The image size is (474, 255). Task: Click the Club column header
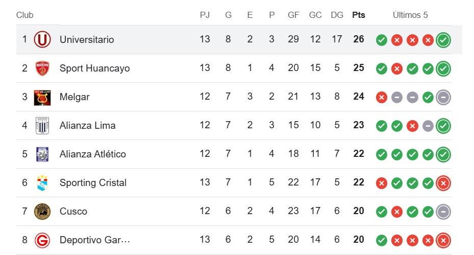(25, 15)
